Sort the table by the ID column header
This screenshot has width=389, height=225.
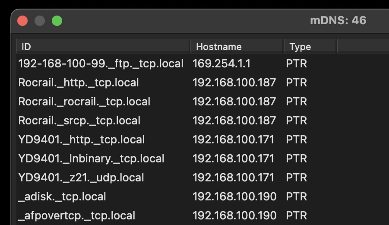click(103, 47)
